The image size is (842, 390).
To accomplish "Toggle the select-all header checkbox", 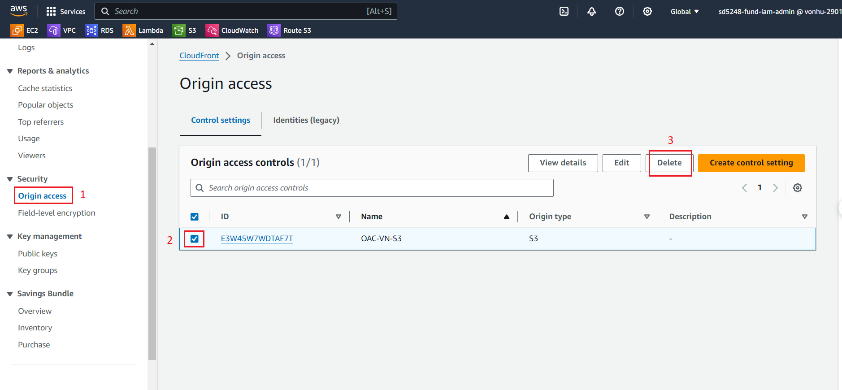I will point(195,217).
